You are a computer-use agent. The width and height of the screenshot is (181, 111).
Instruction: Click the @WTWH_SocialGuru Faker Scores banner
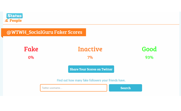coord(43,32)
